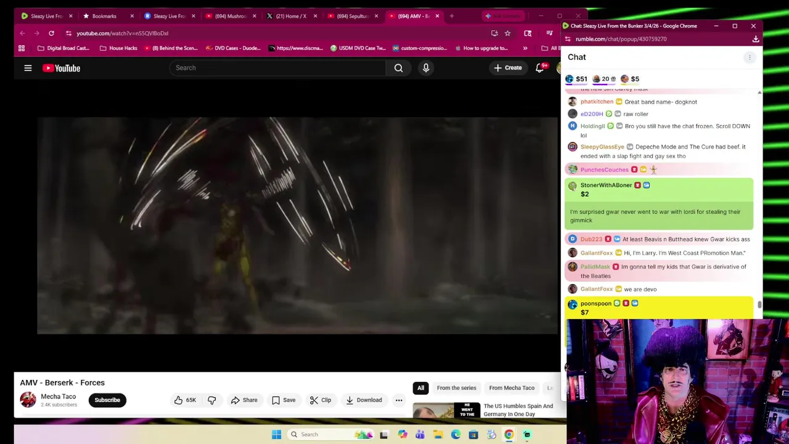Viewport: 789px width, 444px height.
Task: Open Windows Start menu
Action: pyautogui.click(x=276, y=434)
